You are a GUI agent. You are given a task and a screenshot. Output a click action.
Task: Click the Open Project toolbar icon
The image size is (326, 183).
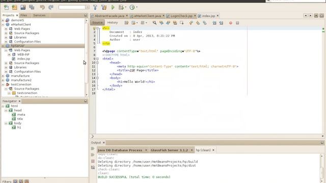tap(23, 8)
